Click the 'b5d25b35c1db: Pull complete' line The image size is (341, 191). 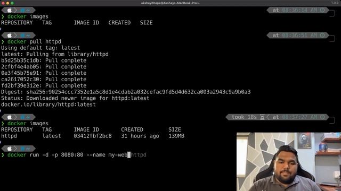[x=44, y=60]
